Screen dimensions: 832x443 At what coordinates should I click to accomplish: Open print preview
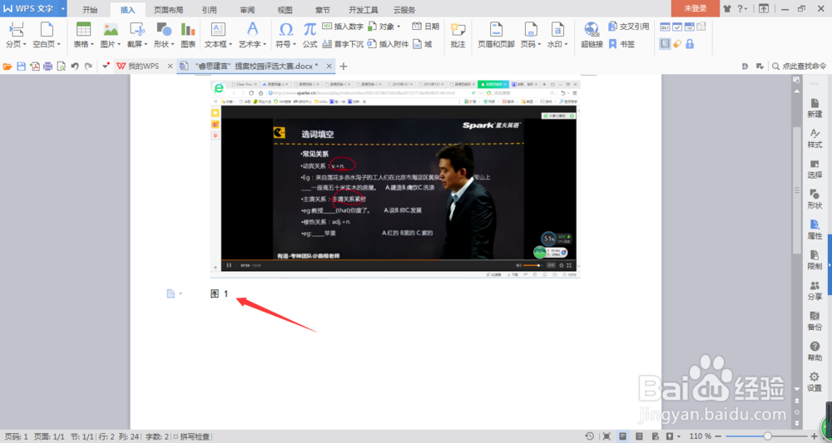point(61,66)
